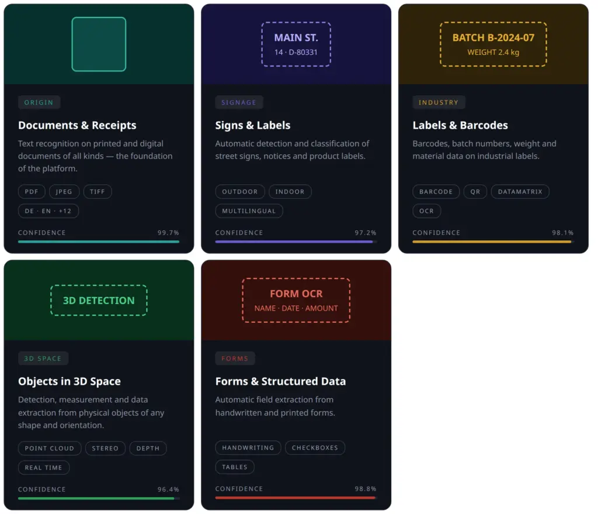Select the JPEG tag chip
The image size is (598, 514).
click(x=64, y=192)
